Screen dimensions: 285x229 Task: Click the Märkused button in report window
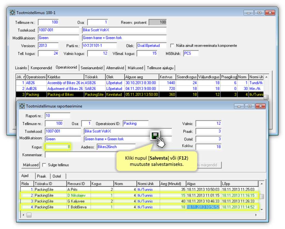tap(31, 165)
